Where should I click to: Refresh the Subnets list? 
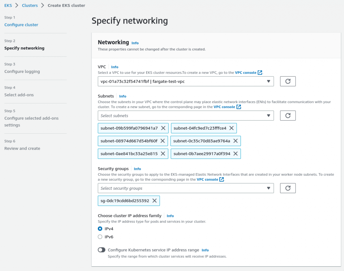[x=288, y=115]
